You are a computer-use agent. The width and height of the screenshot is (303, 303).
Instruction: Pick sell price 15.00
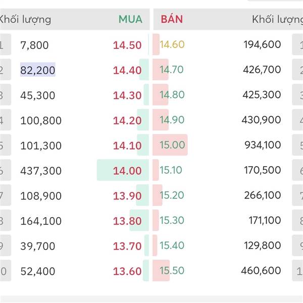[172, 145]
